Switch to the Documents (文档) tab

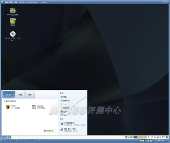(20, 95)
